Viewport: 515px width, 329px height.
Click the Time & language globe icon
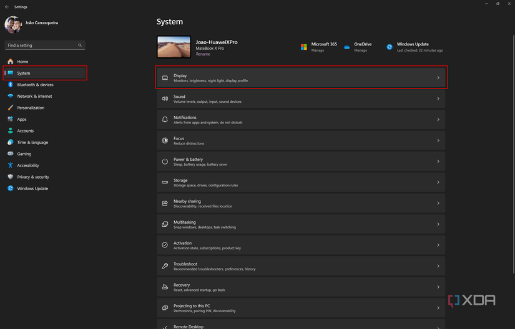click(x=11, y=142)
